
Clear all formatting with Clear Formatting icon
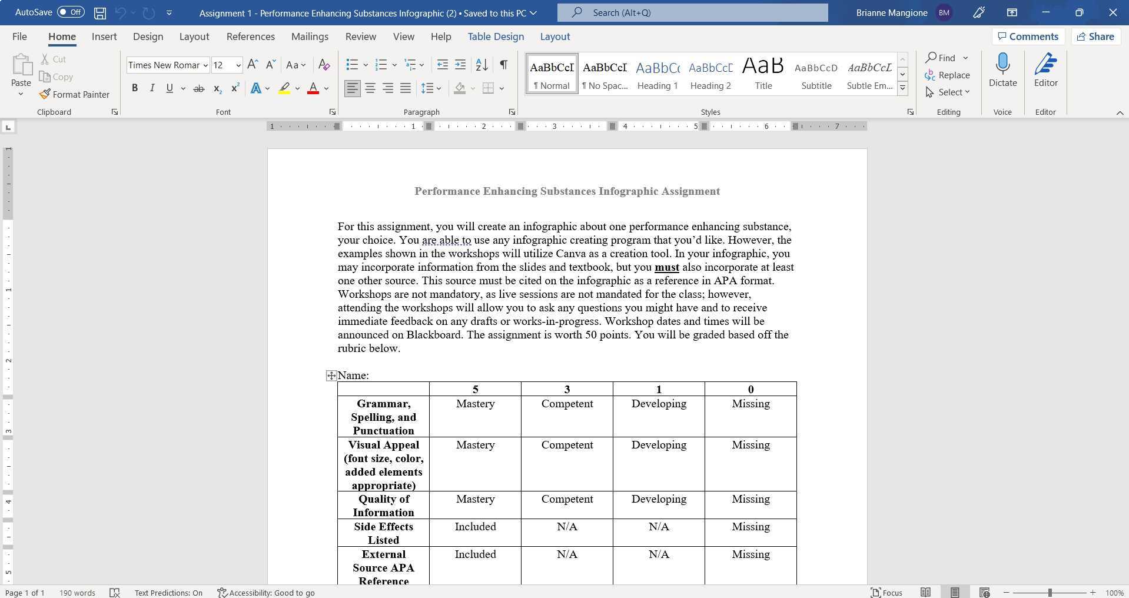(x=324, y=65)
